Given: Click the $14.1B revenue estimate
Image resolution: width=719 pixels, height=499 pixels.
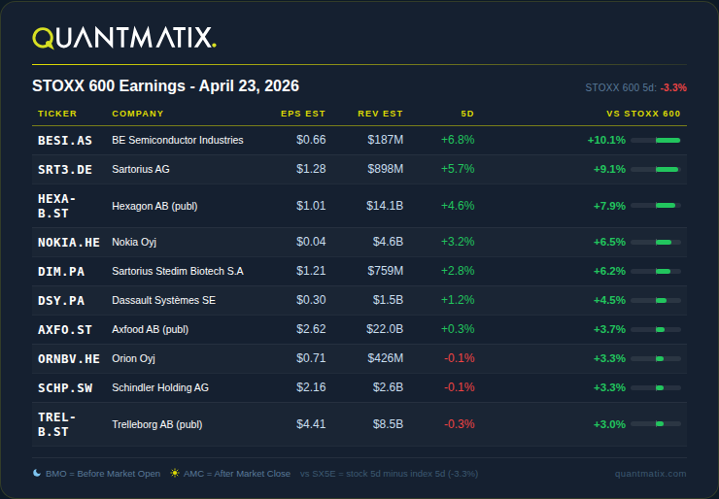Looking at the screenshot, I should tap(385, 205).
